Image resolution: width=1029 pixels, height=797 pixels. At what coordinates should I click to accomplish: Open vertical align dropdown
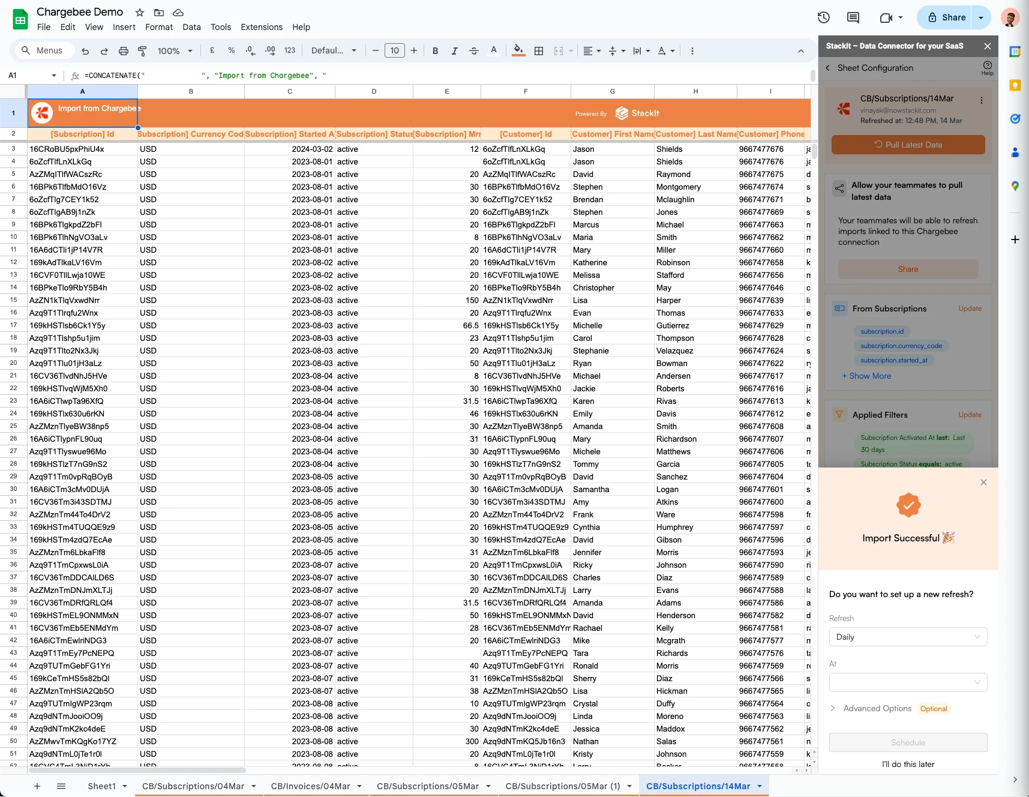(x=617, y=51)
